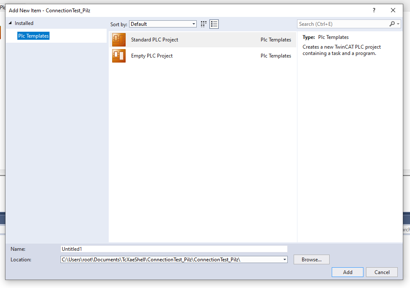The image size is (410, 288).
Task: Click the Cancel button
Action: point(382,272)
